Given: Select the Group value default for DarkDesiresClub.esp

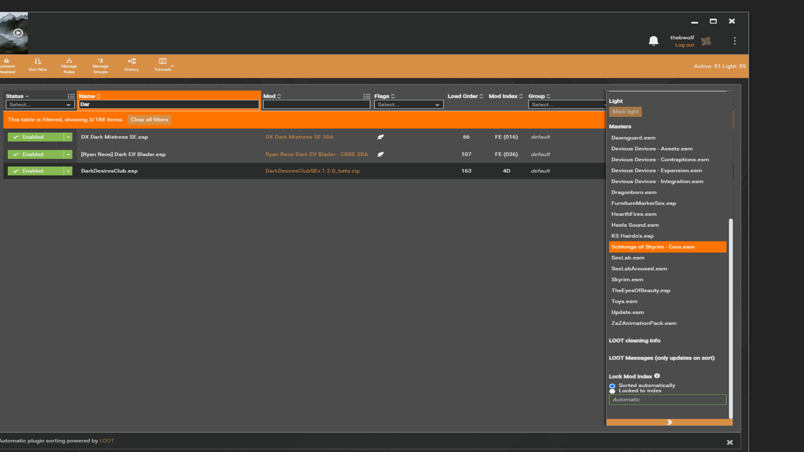Looking at the screenshot, I should (x=540, y=171).
